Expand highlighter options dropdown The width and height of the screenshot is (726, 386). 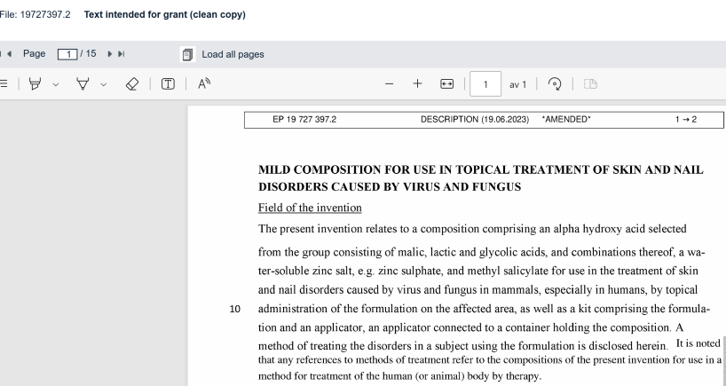click(56, 84)
